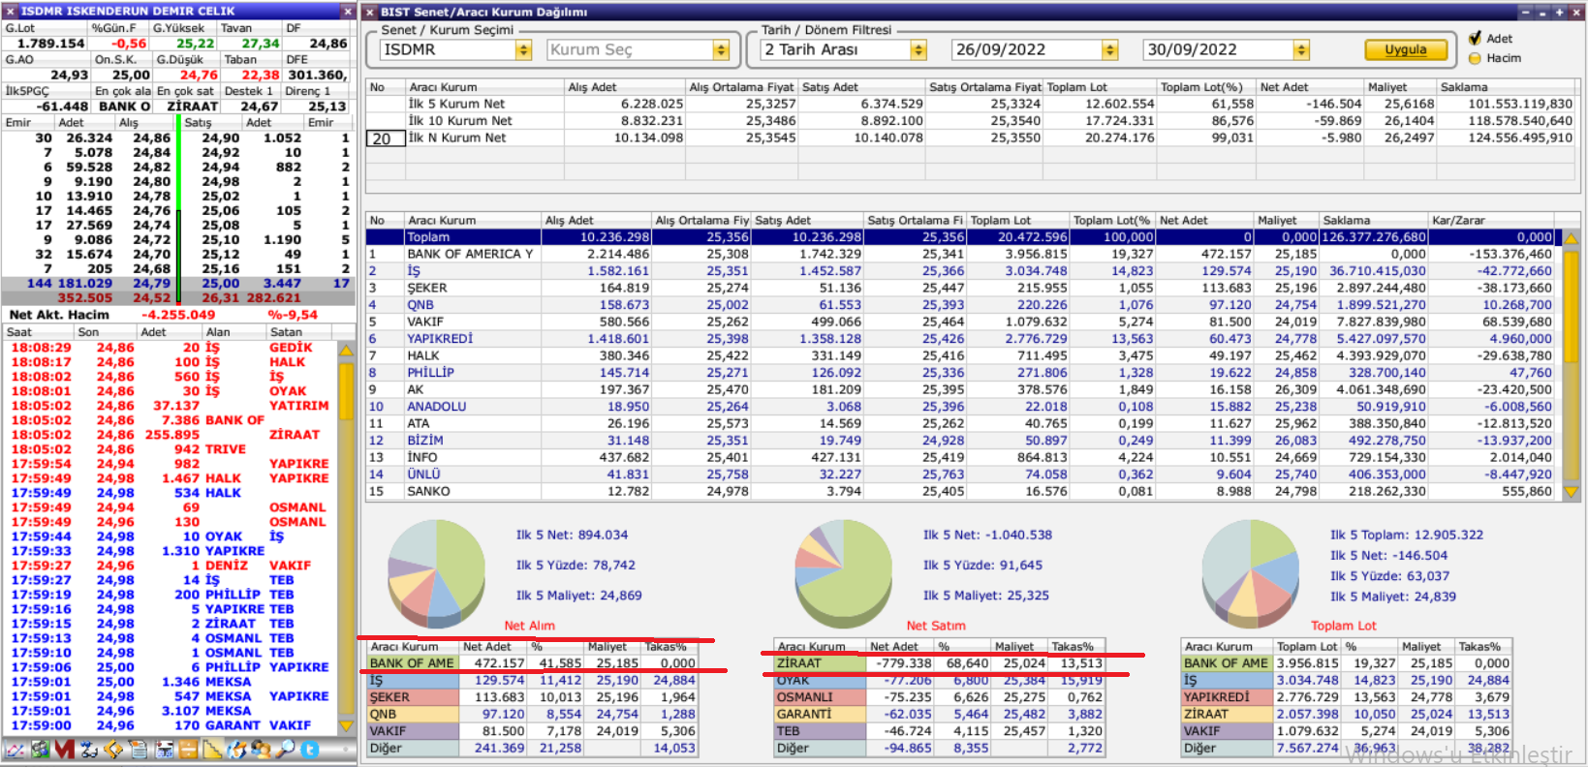The width and height of the screenshot is (1588, 767).
Task: Click the Net Alım pie chart
Action: point(436,573)
